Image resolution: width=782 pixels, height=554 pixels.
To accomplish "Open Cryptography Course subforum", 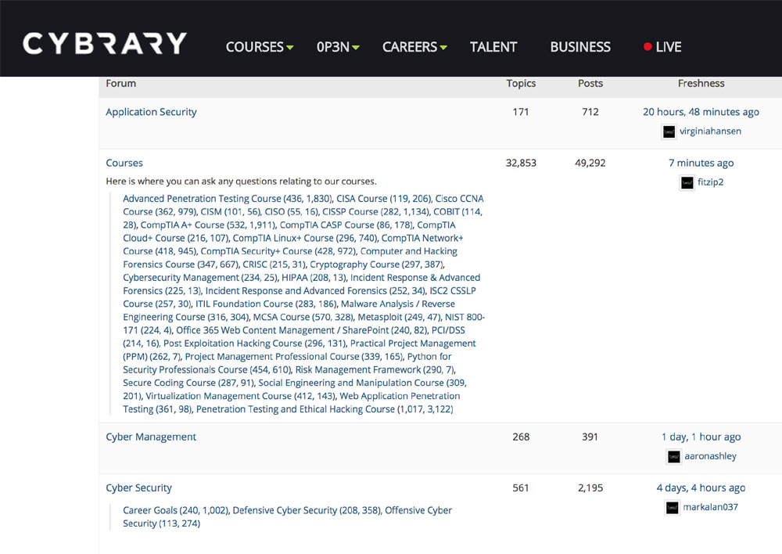I will coord(377,264).
